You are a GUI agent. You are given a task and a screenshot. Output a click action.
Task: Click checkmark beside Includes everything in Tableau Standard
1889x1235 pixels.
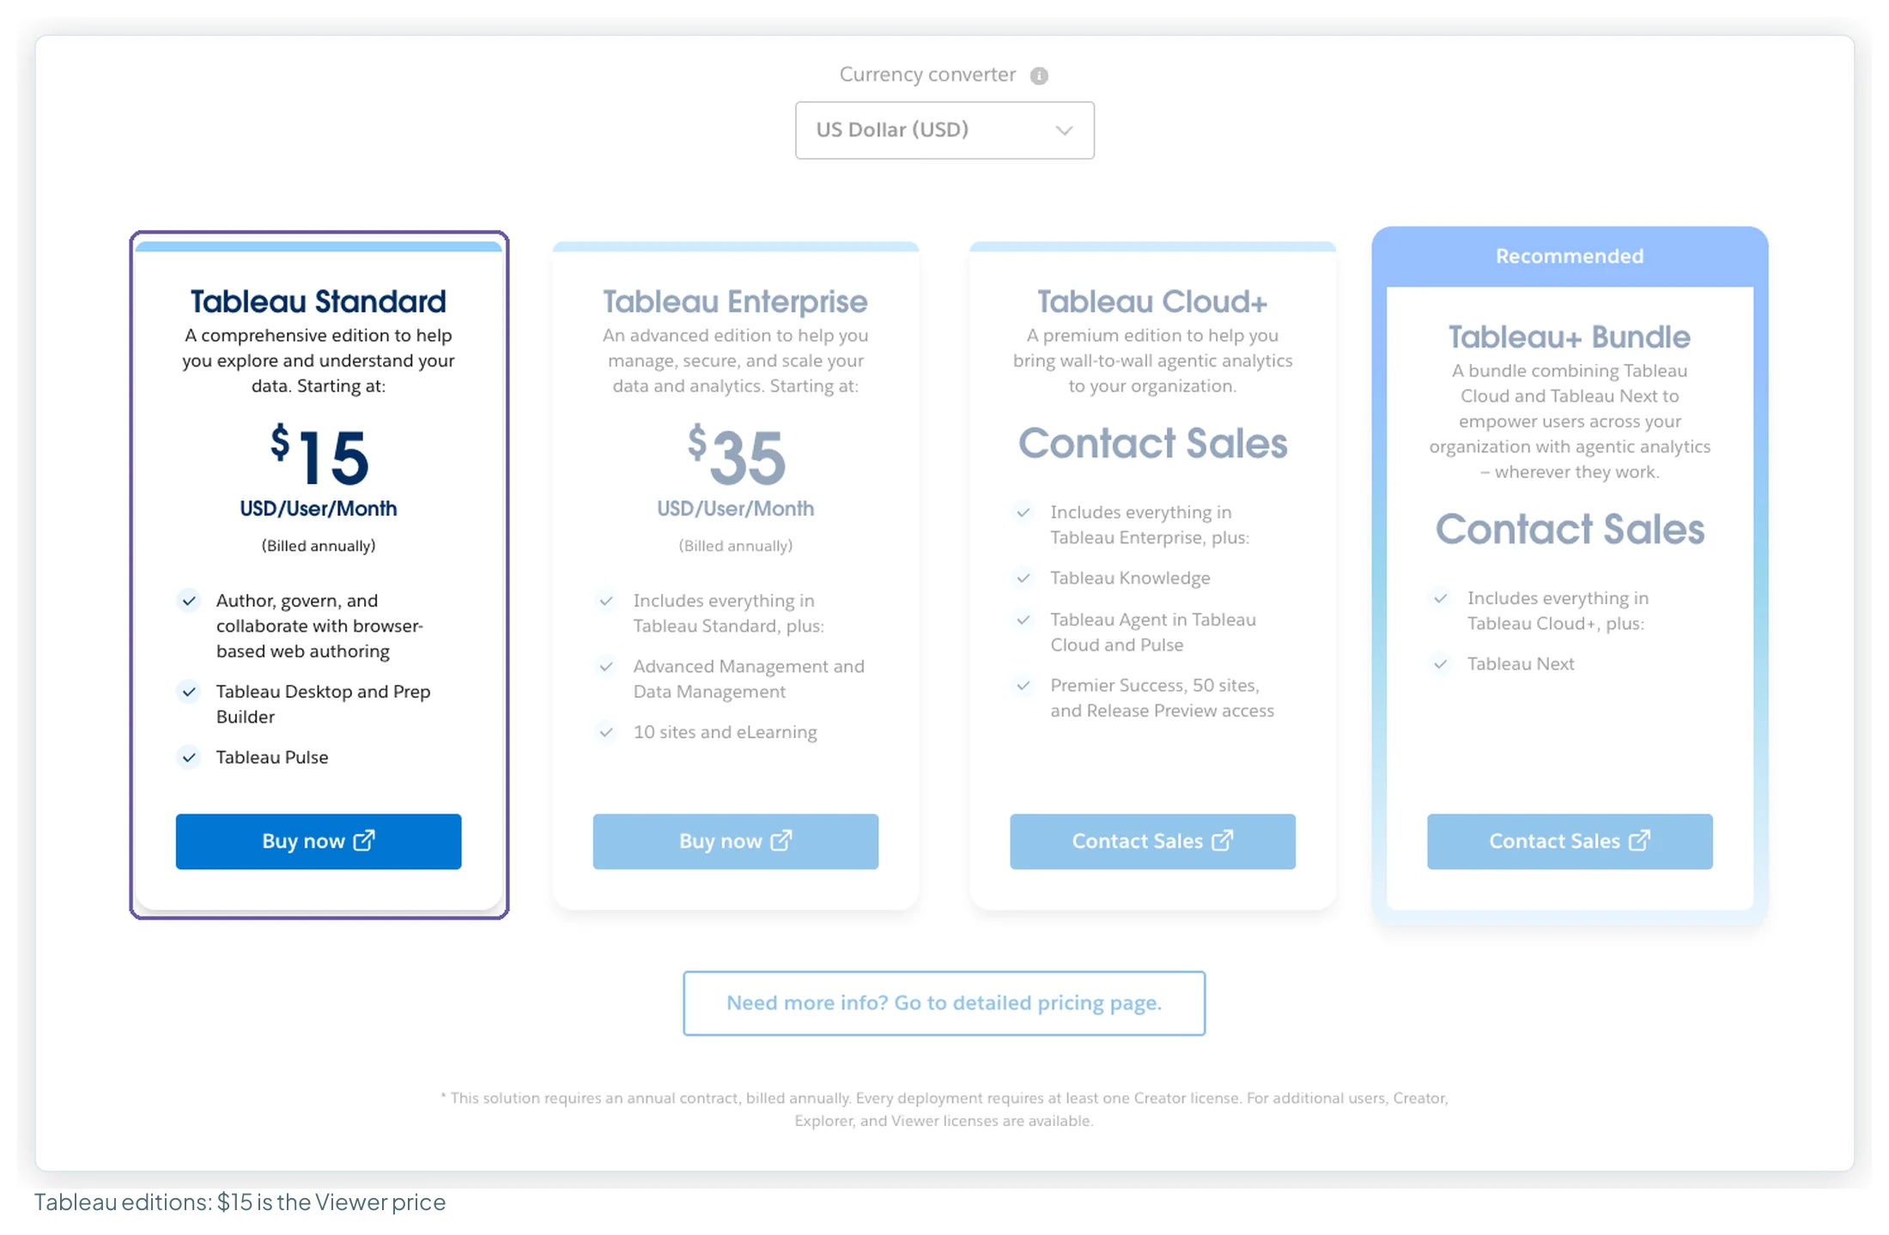pyautogui.click(x=606, y=600)
